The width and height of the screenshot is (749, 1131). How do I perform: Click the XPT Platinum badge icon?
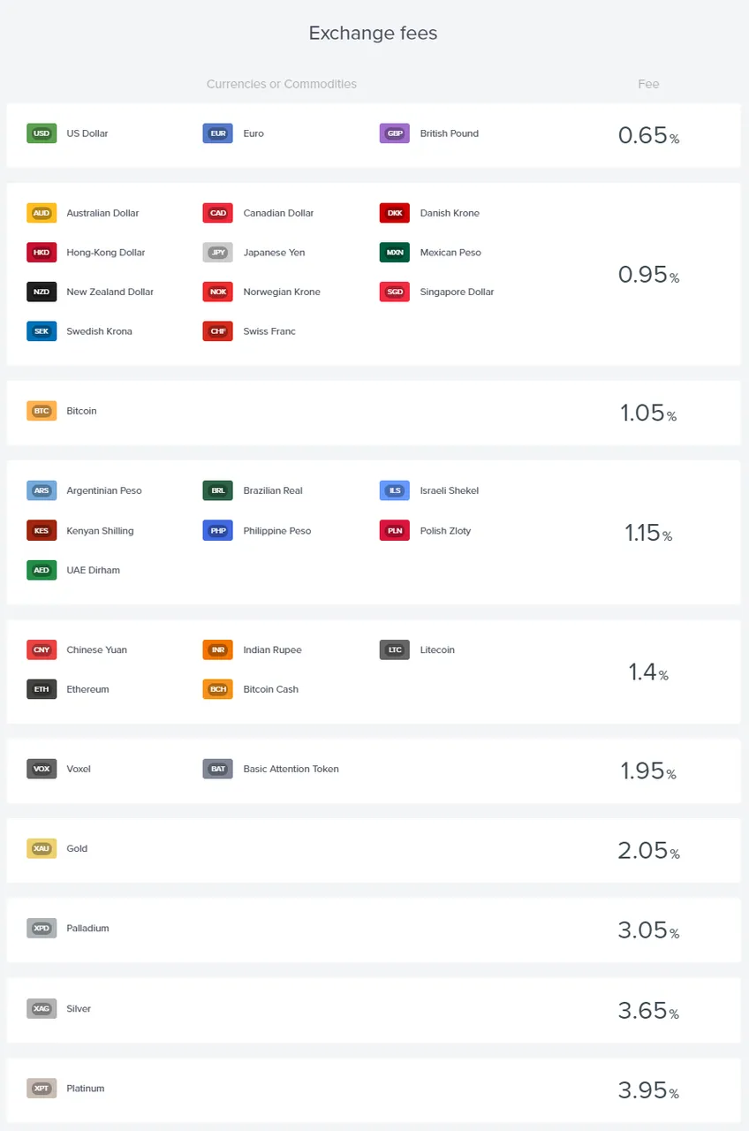coord(42,1089)
